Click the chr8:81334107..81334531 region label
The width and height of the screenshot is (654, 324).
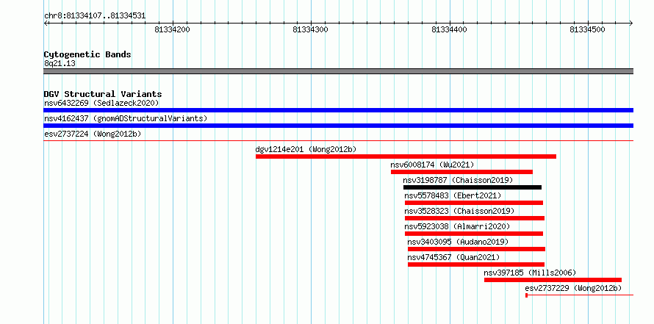coord(95,16)
